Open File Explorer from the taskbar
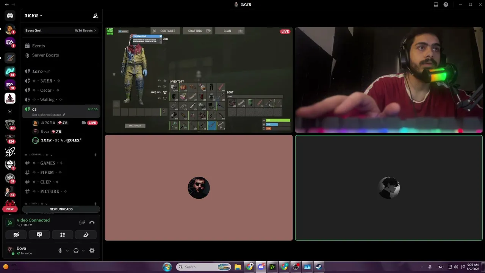485x273 pixels. (x=238, y=267)
